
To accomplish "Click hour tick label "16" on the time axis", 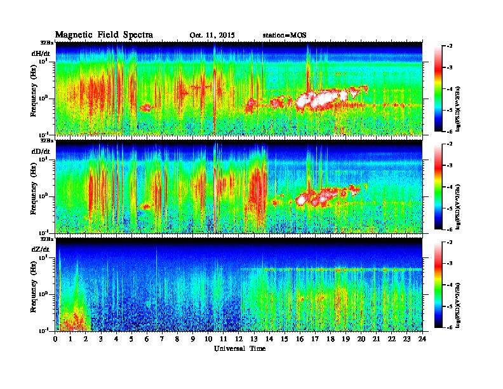I will 300,339.
